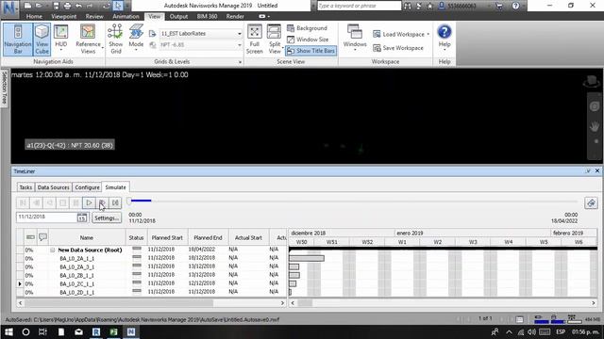
Task: Click the simulation date input field
Action: point(46,217)
